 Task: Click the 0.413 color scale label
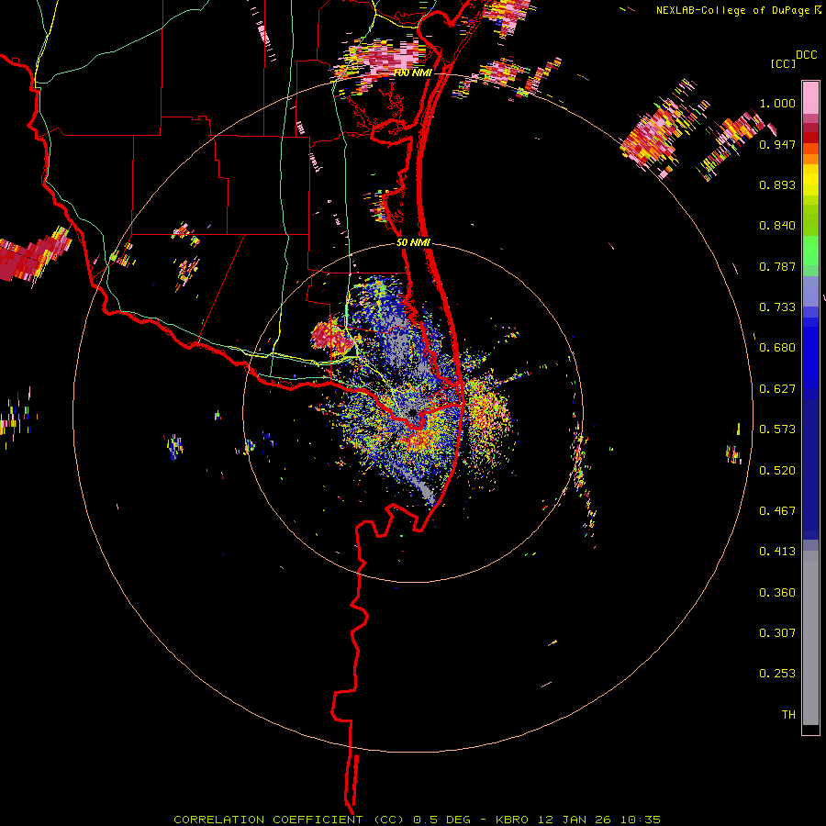point(777,552)
